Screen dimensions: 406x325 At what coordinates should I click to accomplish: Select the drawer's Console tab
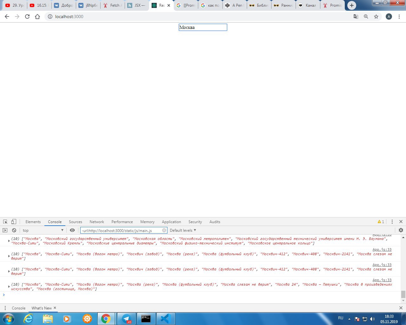[18, 308]
